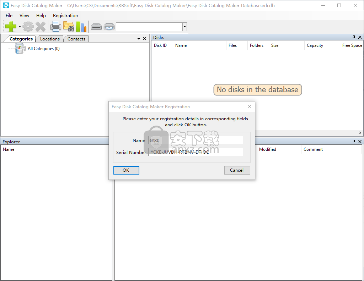This screenshot has height=281, width=364.
Task: Click OK in the registration dialog
Action: coord(126,170)
